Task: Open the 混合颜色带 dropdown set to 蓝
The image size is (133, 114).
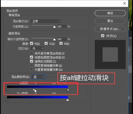Action: 38,77
